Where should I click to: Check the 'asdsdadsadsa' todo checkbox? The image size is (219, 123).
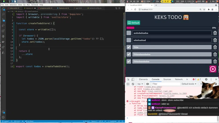tap(129, 33)
